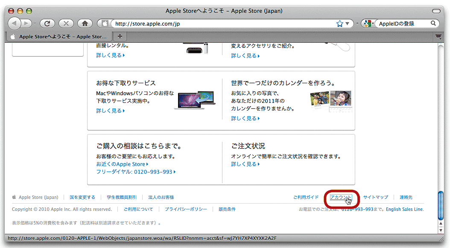Click the status bar URL text
This screenshot has height=248, width=450.
coord(142,238)
